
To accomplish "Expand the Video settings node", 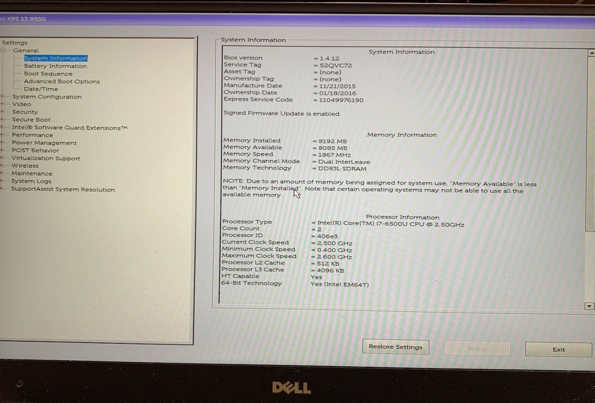I will coord(3,104).
